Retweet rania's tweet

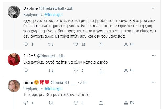(x=51, y=103)
